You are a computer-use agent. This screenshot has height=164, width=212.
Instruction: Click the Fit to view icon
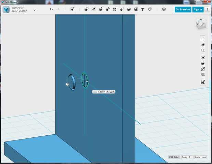point(203,58)
